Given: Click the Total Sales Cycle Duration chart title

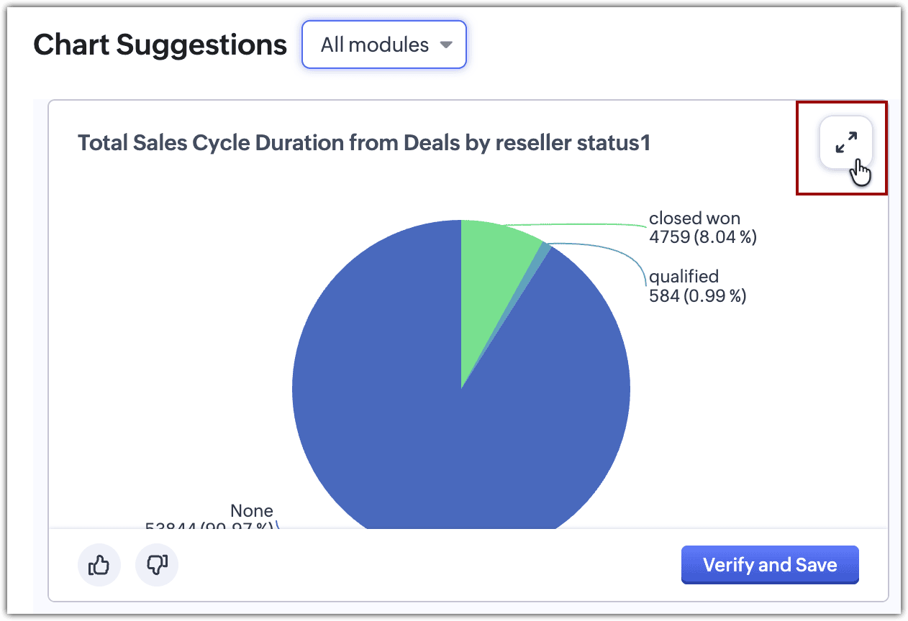Looking at the screenshot, I should coord(364,143).
